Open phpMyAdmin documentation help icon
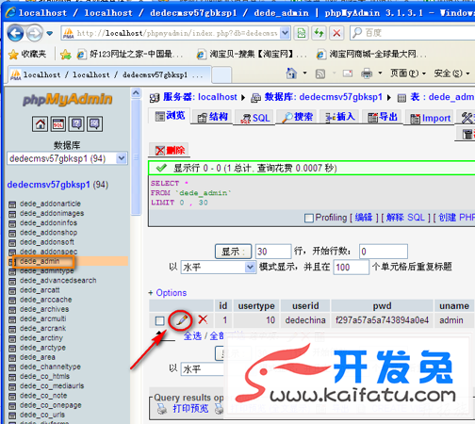 coord(76,123)
